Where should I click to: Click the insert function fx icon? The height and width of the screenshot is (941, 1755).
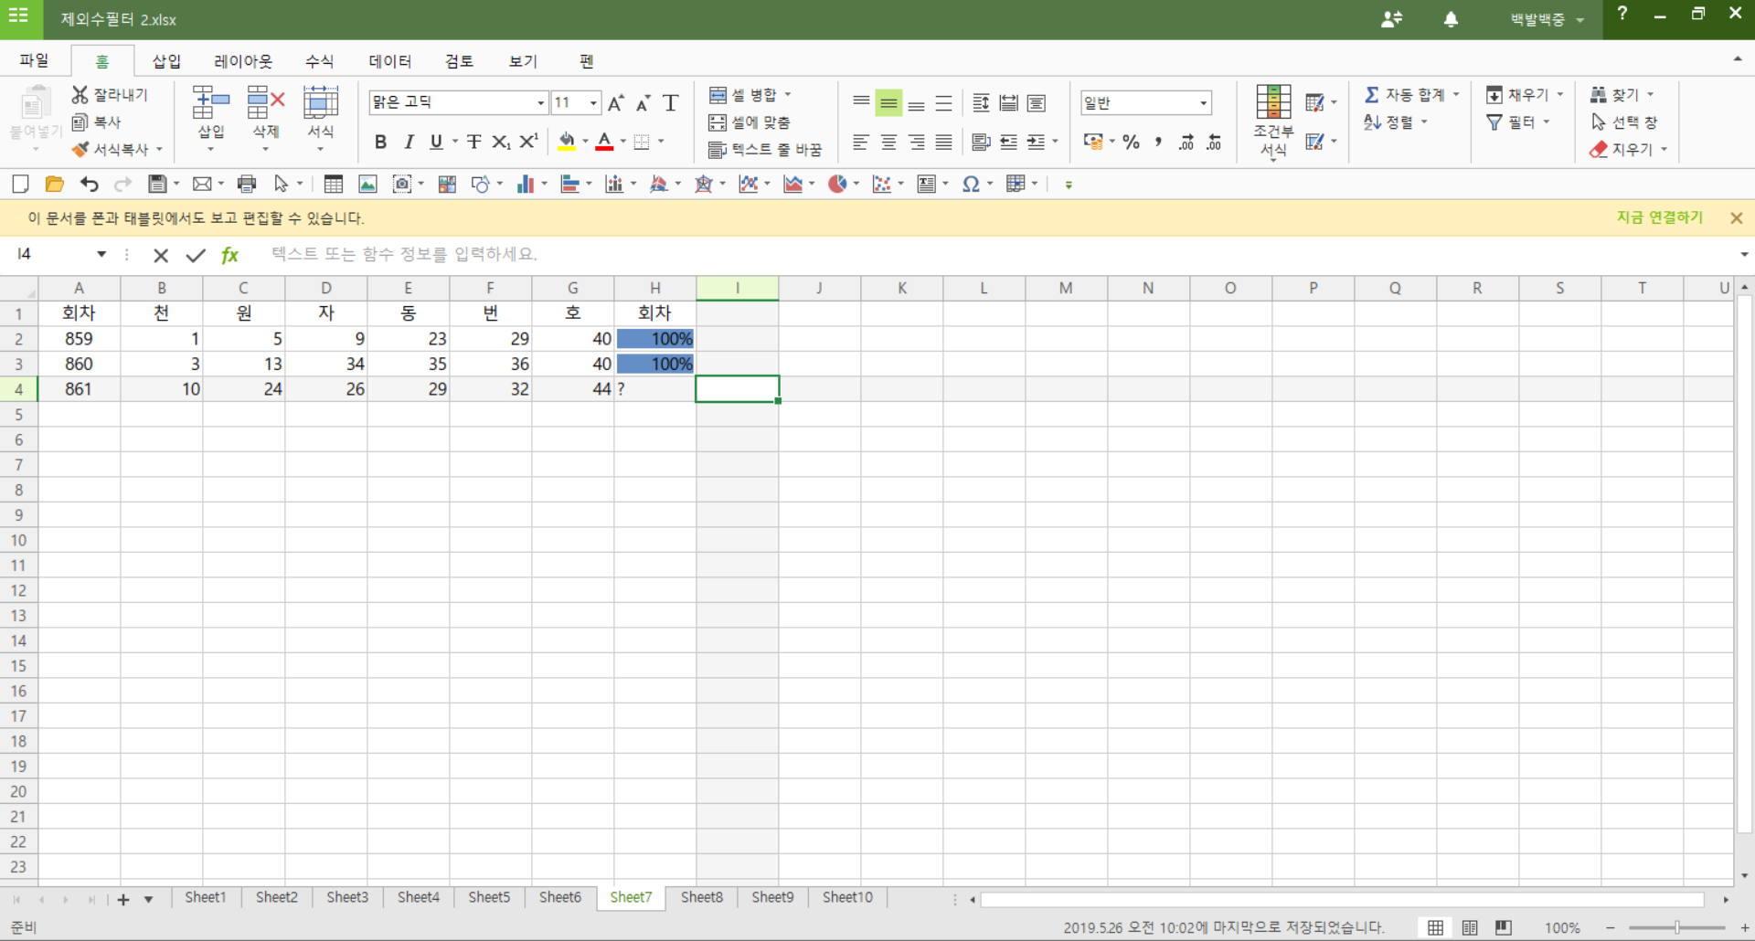click(229, 255)
